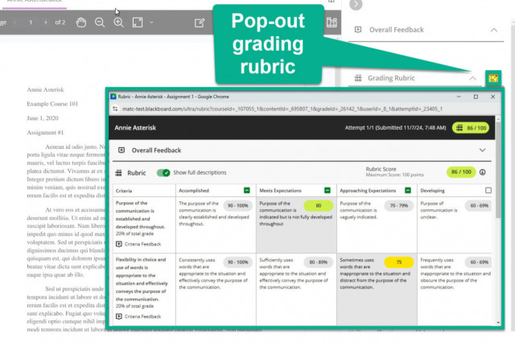Check the Developing column checkbox
The height and width of the screenshot is (343, 515).
(488, 190)
